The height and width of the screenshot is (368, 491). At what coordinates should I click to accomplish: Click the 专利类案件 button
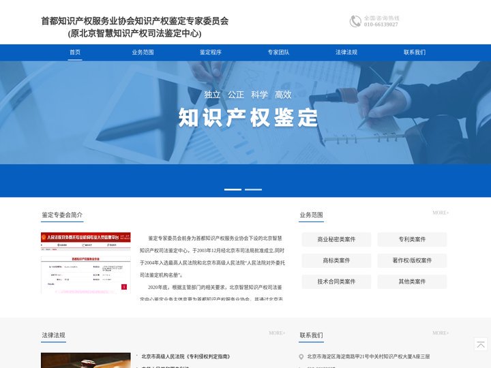412,239
